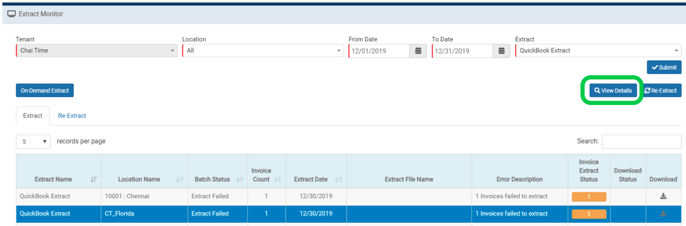Switch to the Re-Extract tab
The image size is (686, 226).
pos(72,116)
